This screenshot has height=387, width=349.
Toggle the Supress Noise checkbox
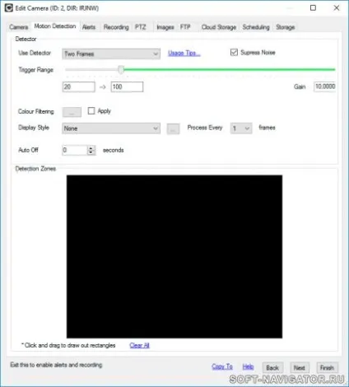point(234,53)
